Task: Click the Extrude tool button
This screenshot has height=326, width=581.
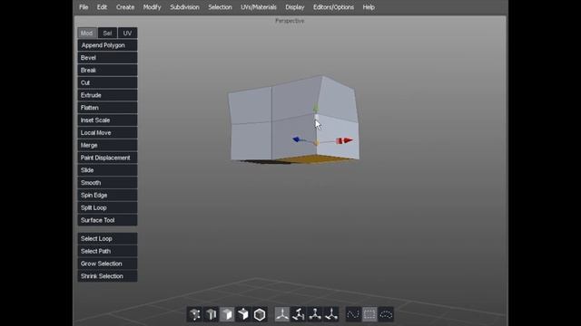Action: (107, 95)
